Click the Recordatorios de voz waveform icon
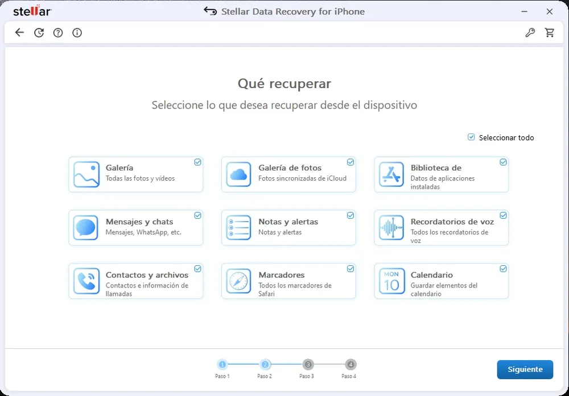This screenshot has height=396, width=569. [x=391, y=227]
